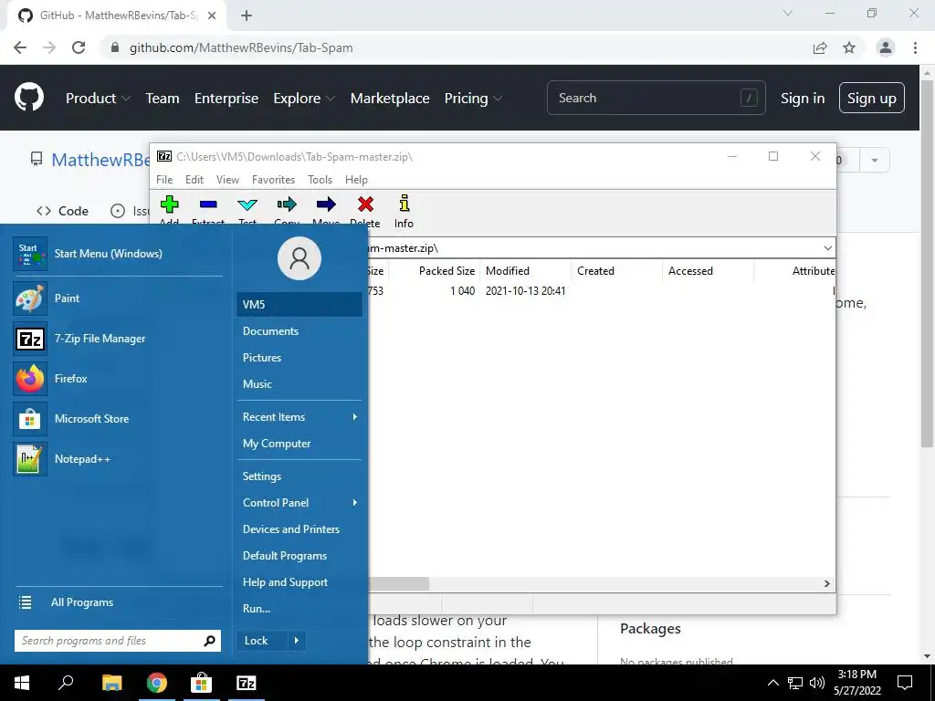
Task: Sort by the Packed Size column header
Action: pyautogui.click(x=435, y=270)
